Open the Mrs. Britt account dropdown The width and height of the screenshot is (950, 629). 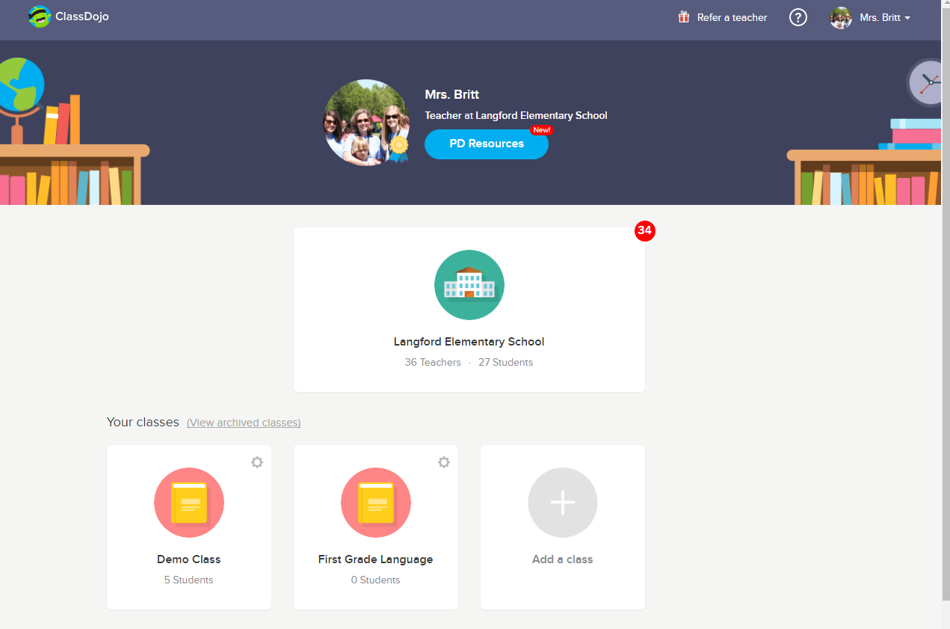click(x=885, y=17)
